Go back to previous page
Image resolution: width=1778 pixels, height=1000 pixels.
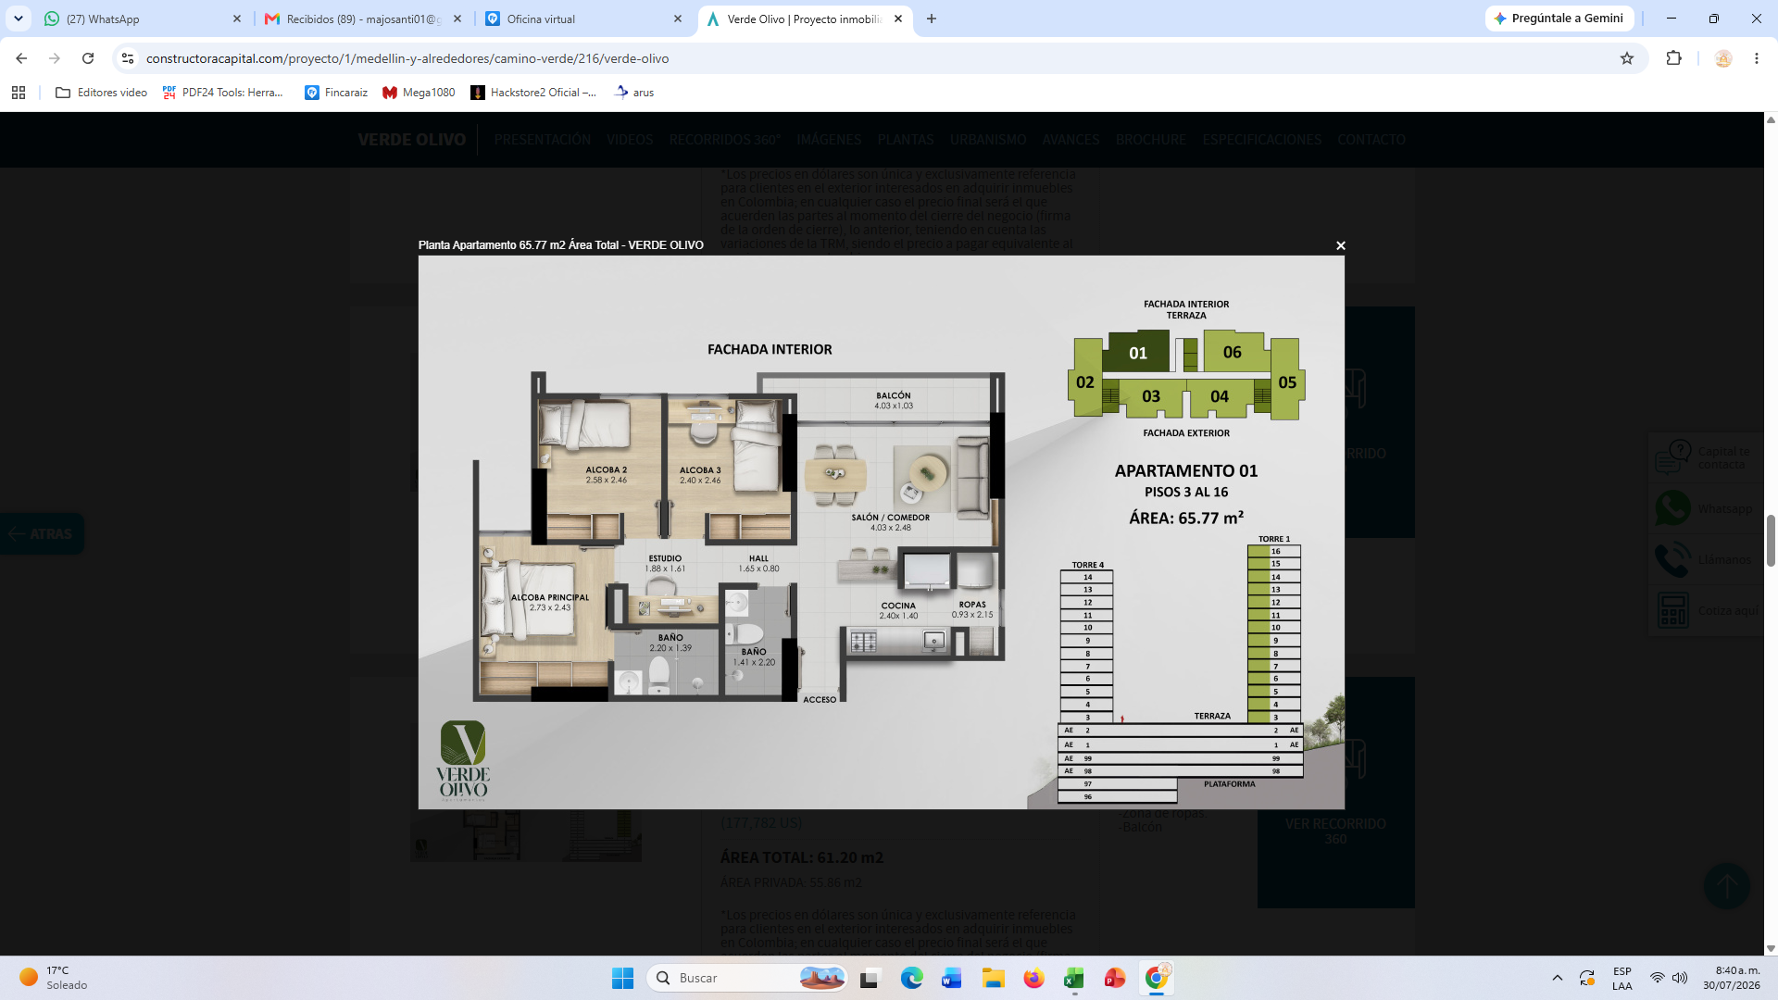coord(21,58)
